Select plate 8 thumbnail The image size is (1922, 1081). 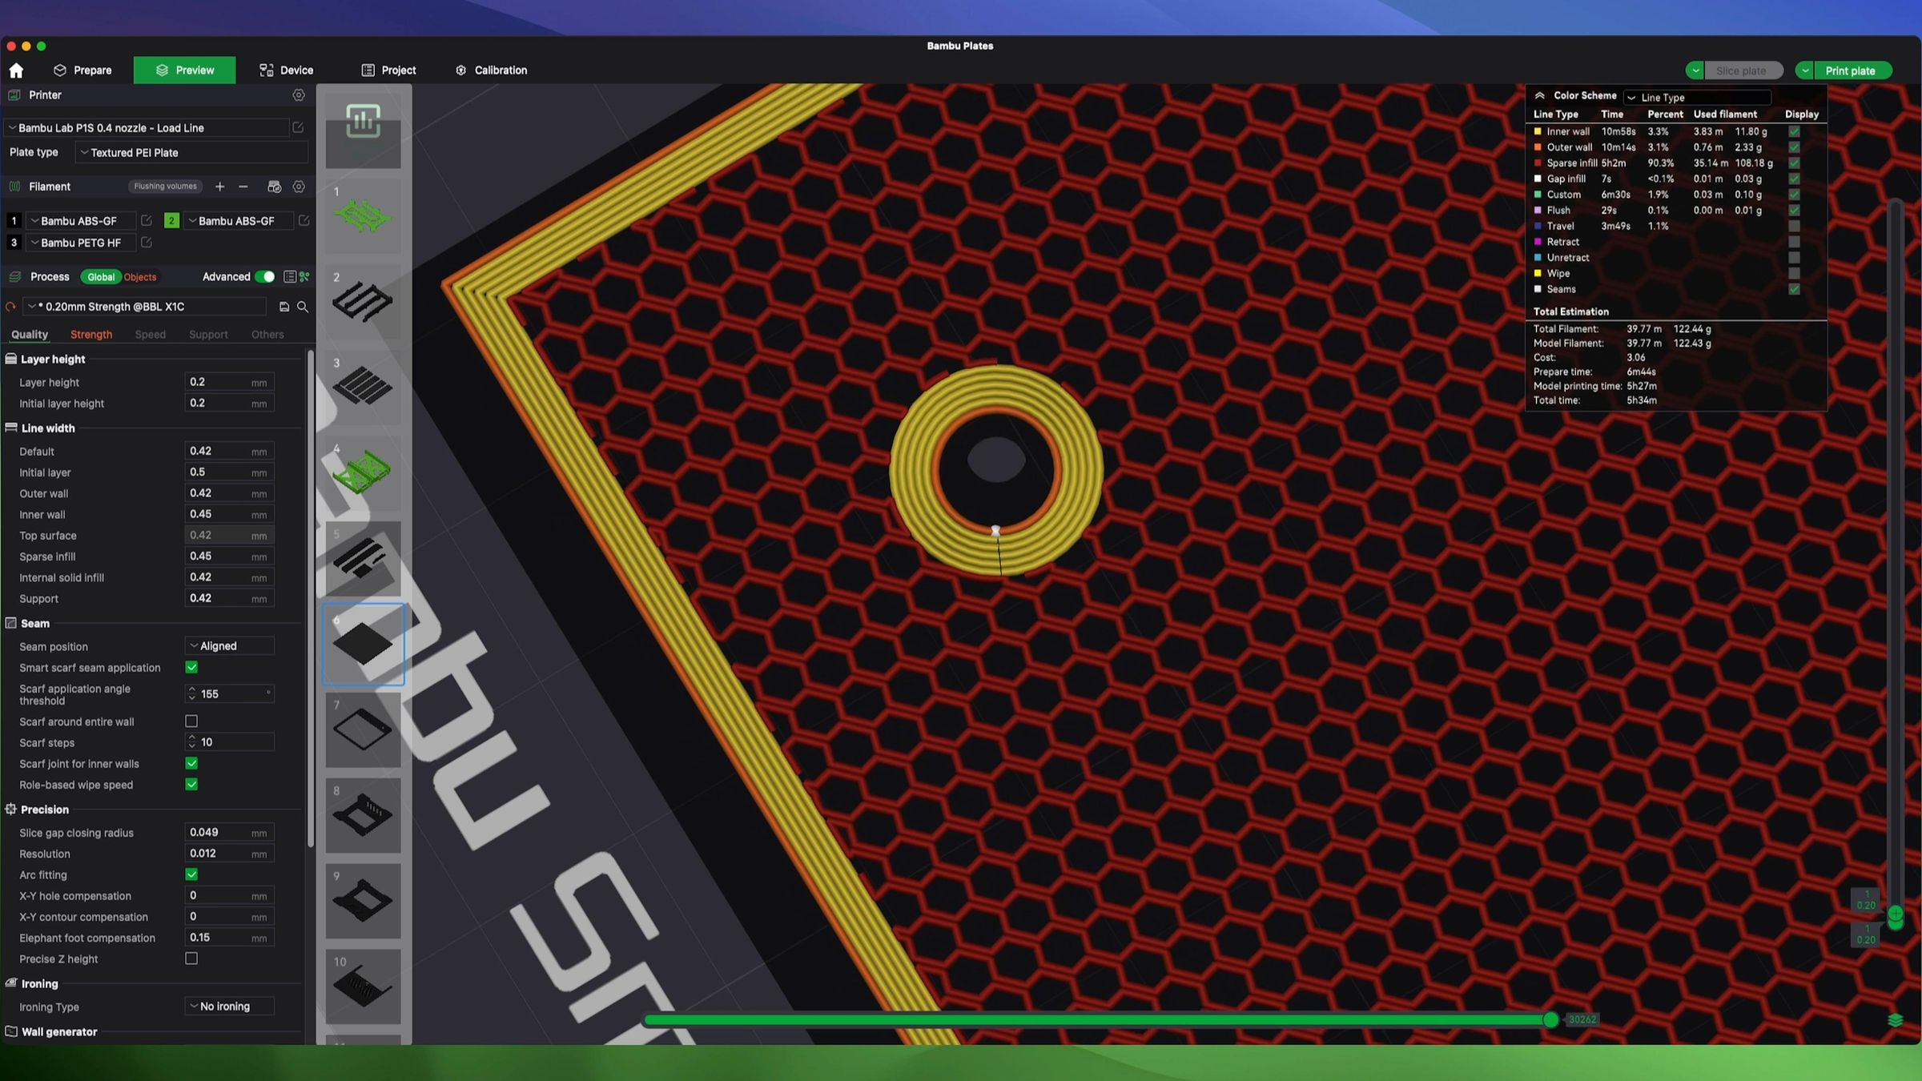pos(363,815)
